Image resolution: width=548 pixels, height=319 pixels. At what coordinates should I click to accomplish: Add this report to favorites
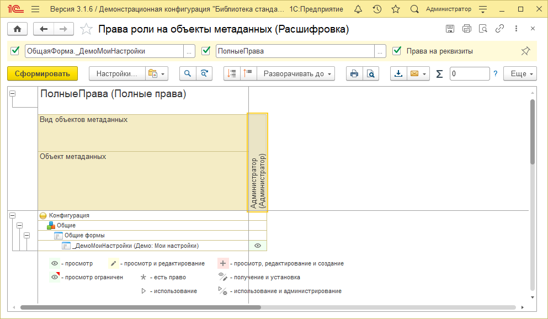coord(86,29)
